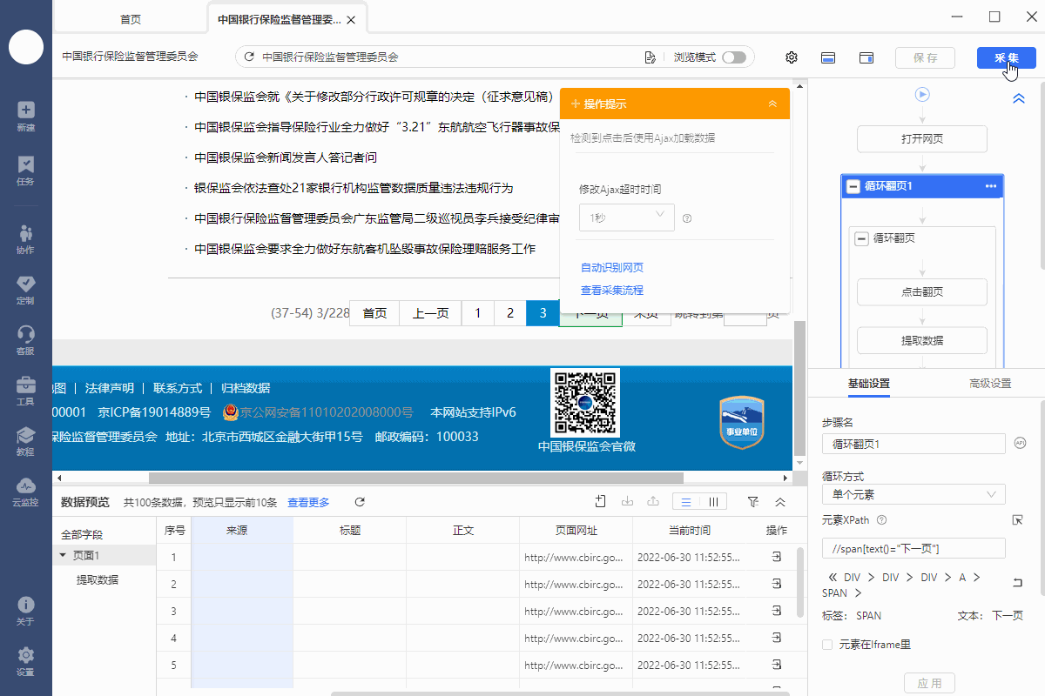Refresh the data preview
The height and width of the screenshot is (696, 1045).
click(x=360, y=502)
